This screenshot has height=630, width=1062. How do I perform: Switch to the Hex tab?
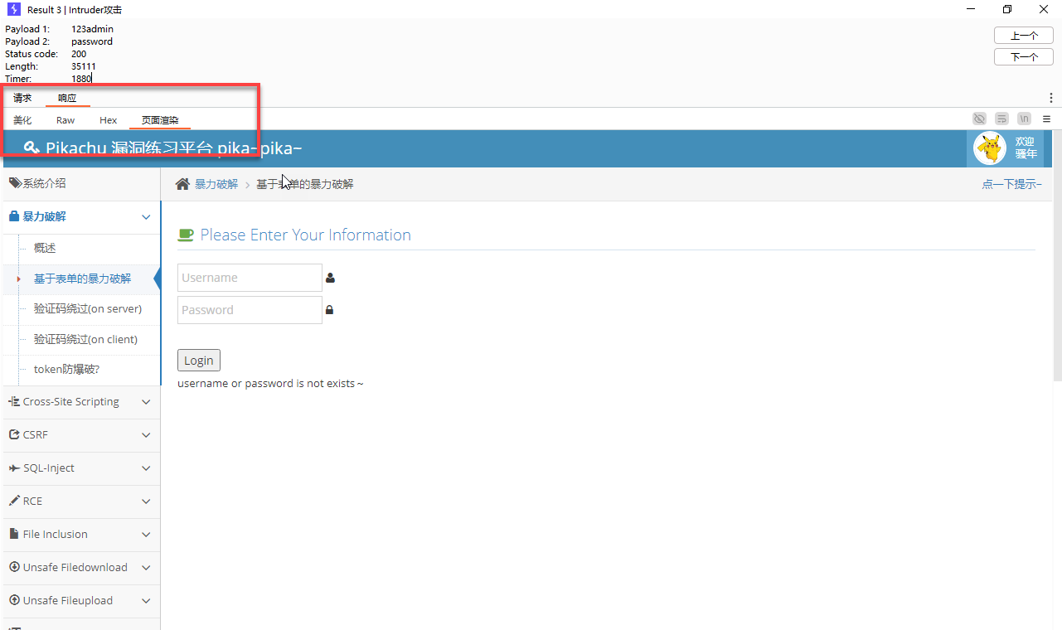[109, 120]
